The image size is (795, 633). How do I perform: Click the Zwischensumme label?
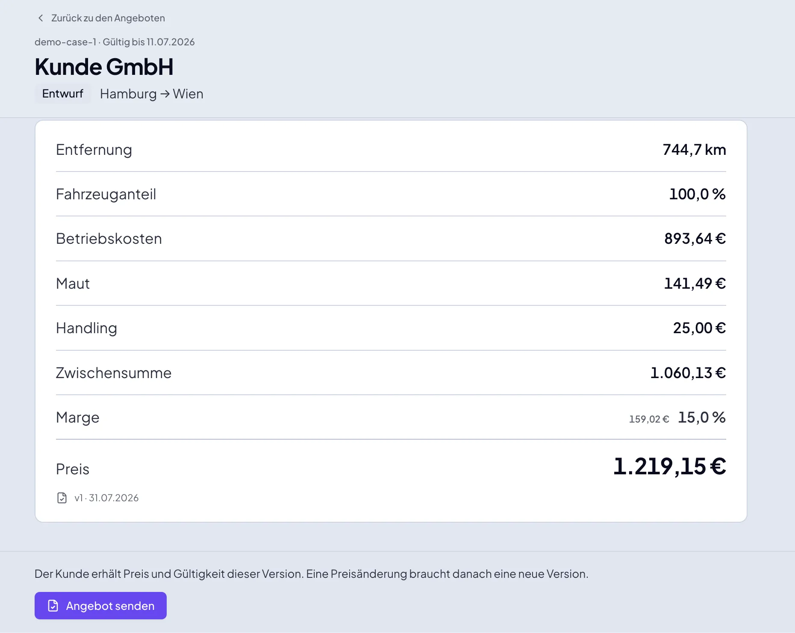[x=114, y=373]
